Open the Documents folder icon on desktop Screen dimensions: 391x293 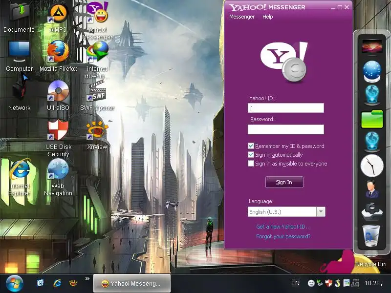[x=19, y=13]
